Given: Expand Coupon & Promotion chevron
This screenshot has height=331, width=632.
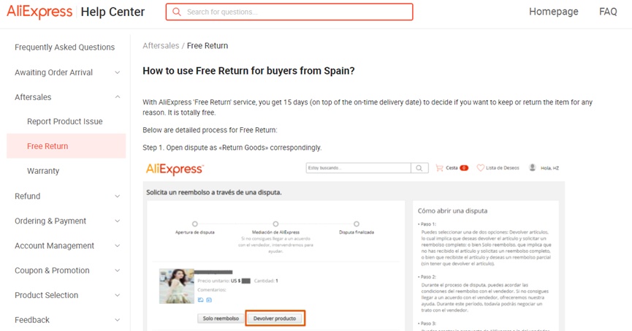Looking at the screenshot, I should [x=118, y=270].
